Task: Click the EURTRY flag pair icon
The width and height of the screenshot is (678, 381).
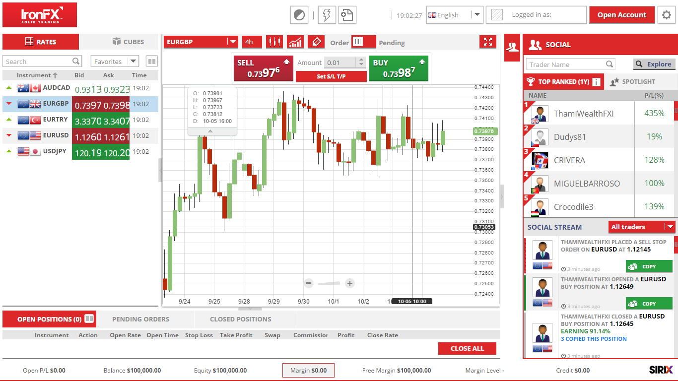Action: point(29,120)
